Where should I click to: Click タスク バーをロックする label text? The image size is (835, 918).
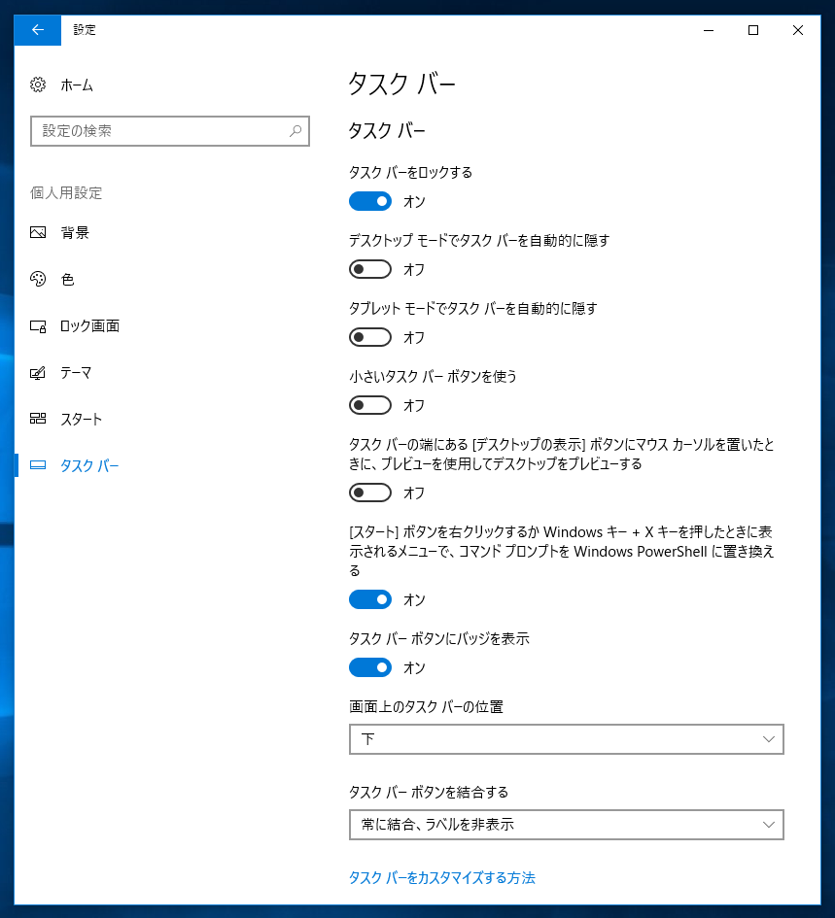[x=411, y=172]
